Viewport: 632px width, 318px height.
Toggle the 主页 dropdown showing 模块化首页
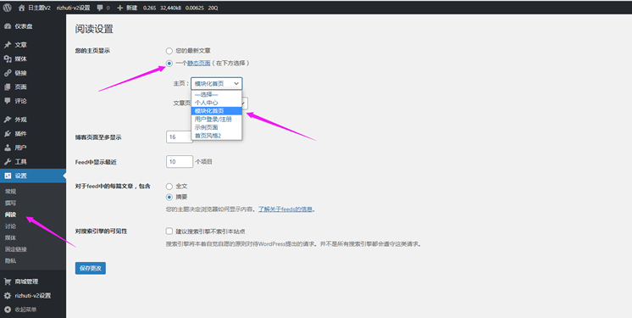tap(216, 84)
